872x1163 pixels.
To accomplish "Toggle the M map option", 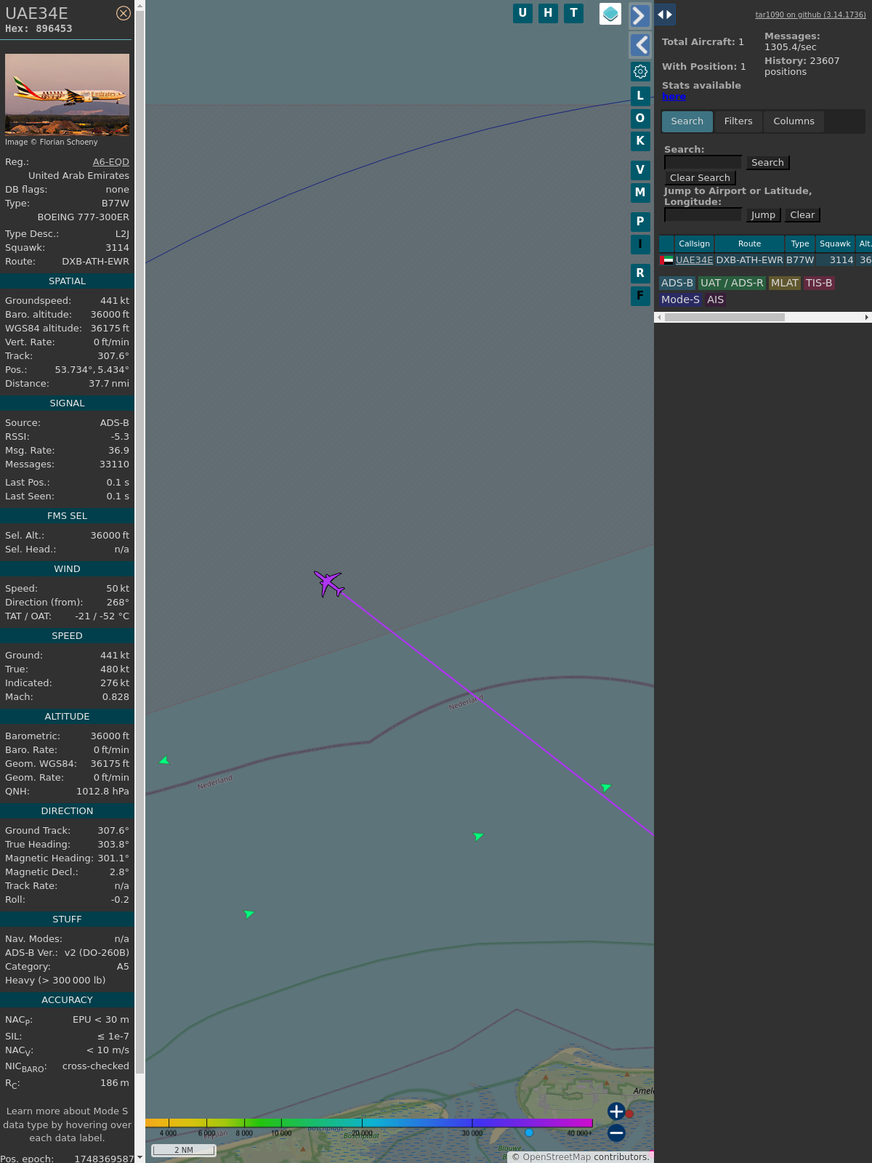I will (640, 193).
